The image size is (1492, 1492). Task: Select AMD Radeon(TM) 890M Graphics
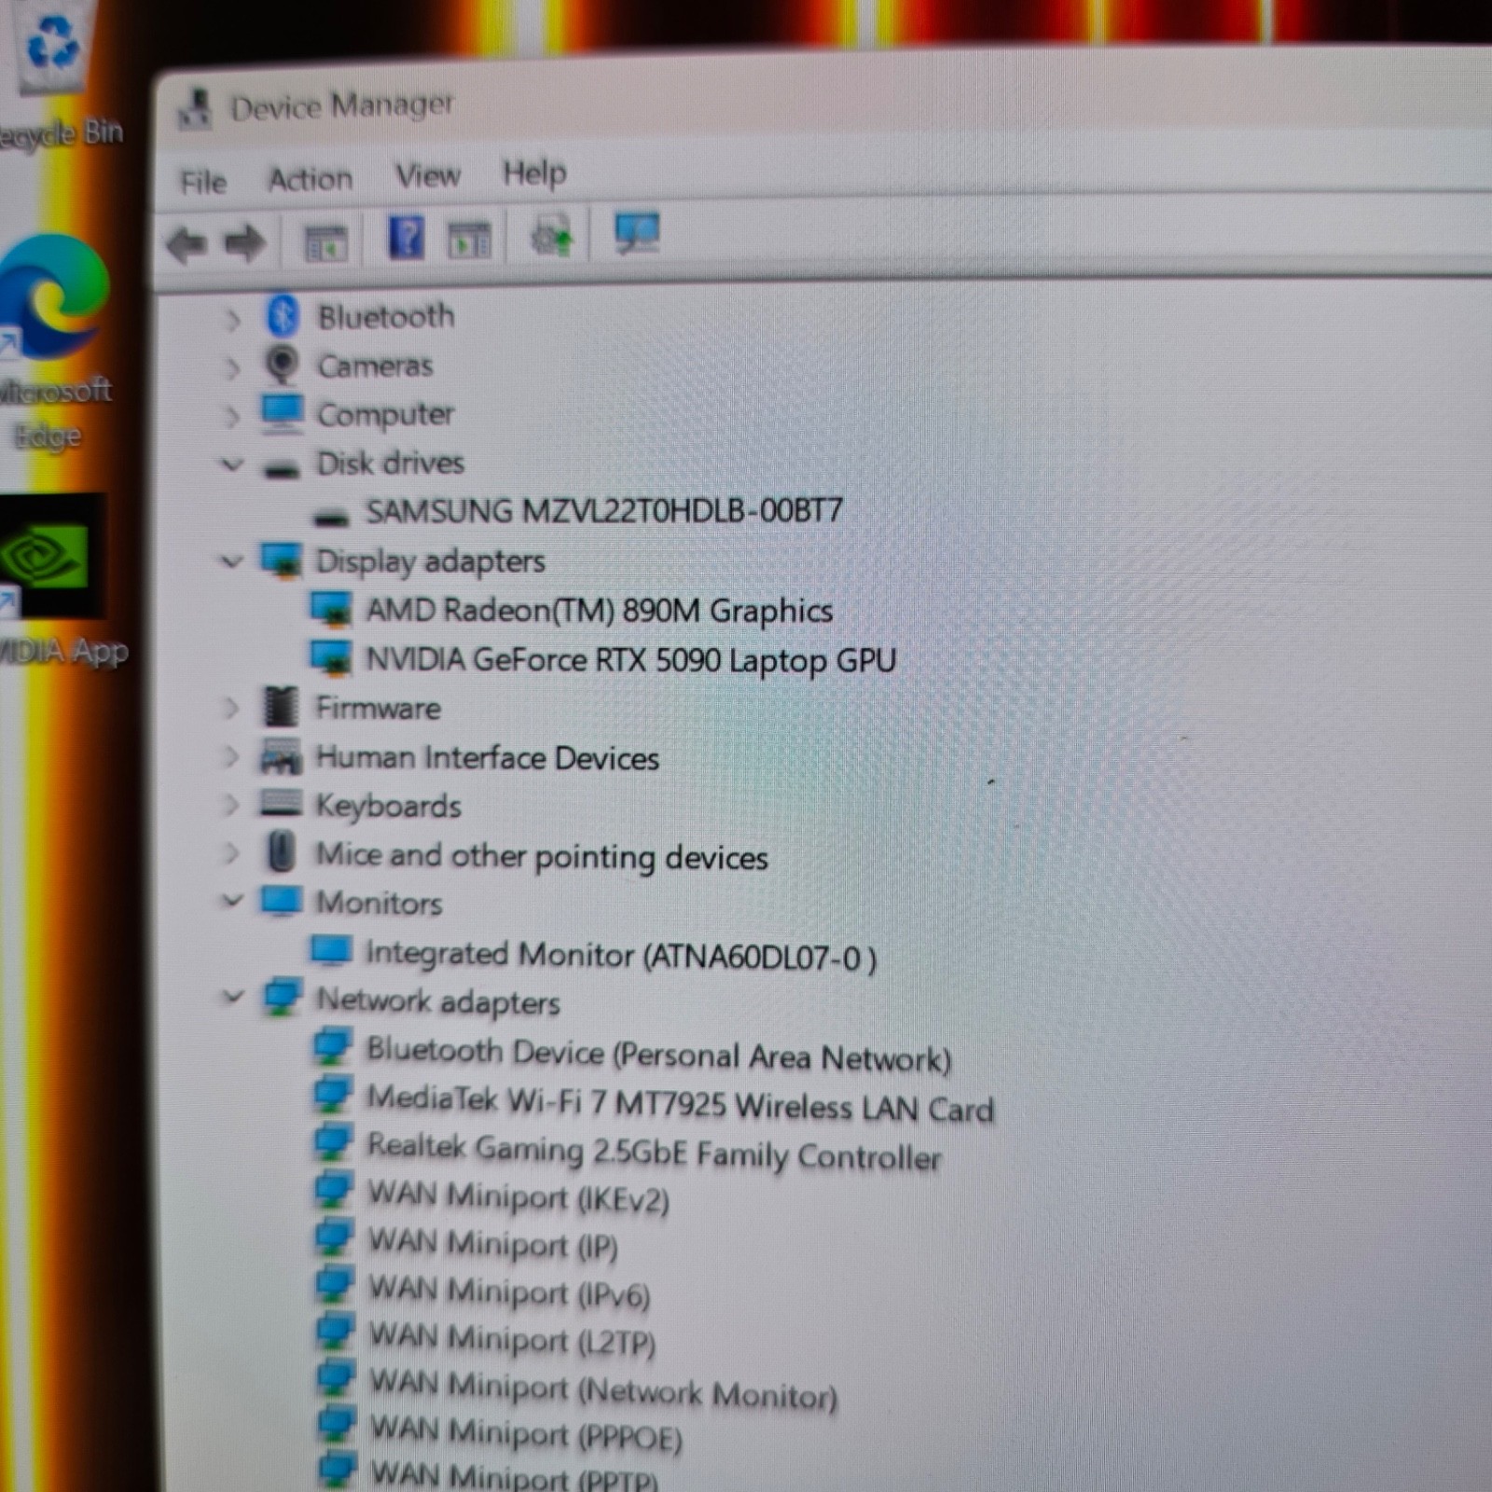point(599,611)
